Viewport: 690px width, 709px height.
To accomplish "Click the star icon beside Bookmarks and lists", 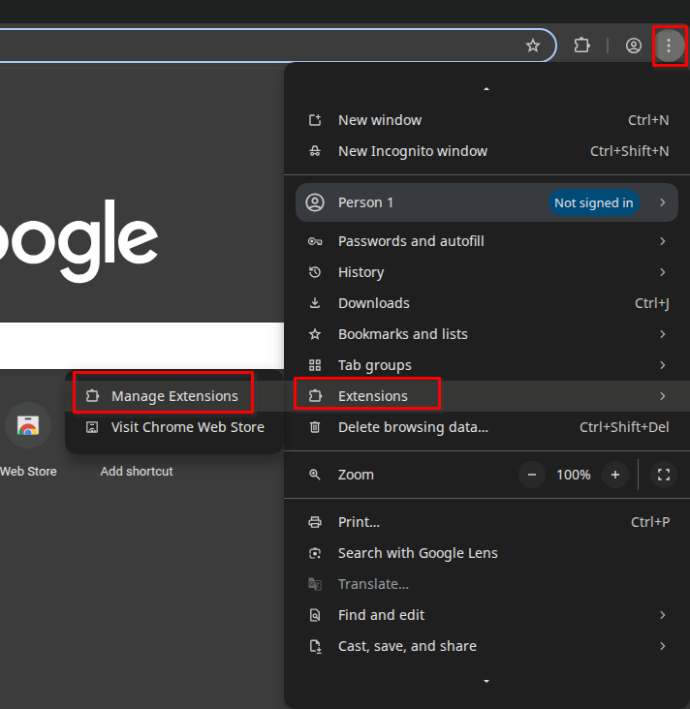I will pyautogui.click(x=315, y=334).
